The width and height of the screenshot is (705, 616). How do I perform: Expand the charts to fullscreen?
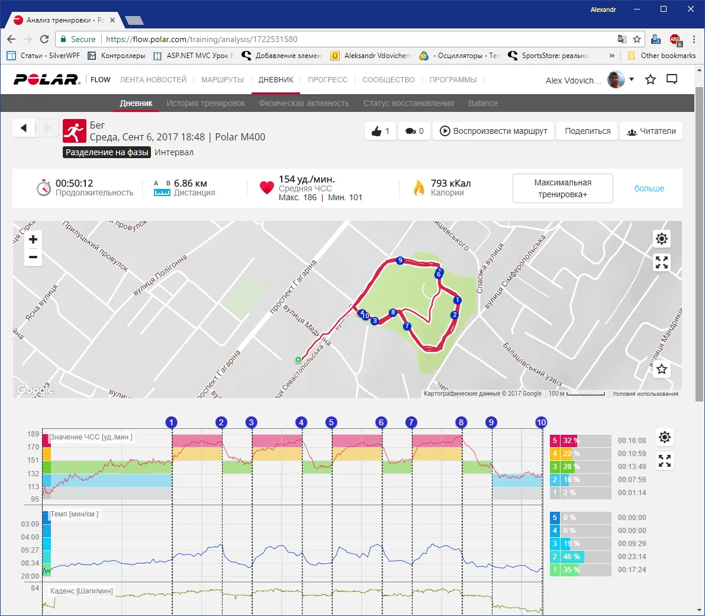point(665,461)
